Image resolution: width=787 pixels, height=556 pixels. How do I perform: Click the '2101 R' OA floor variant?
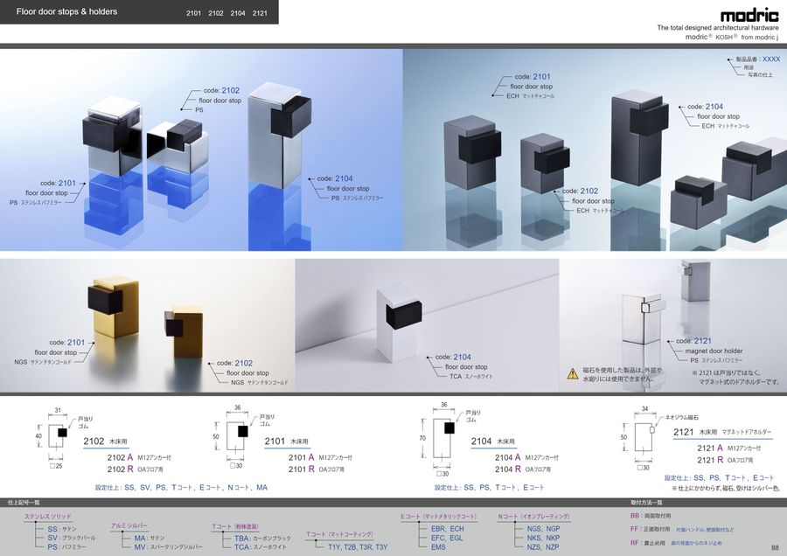317,469
